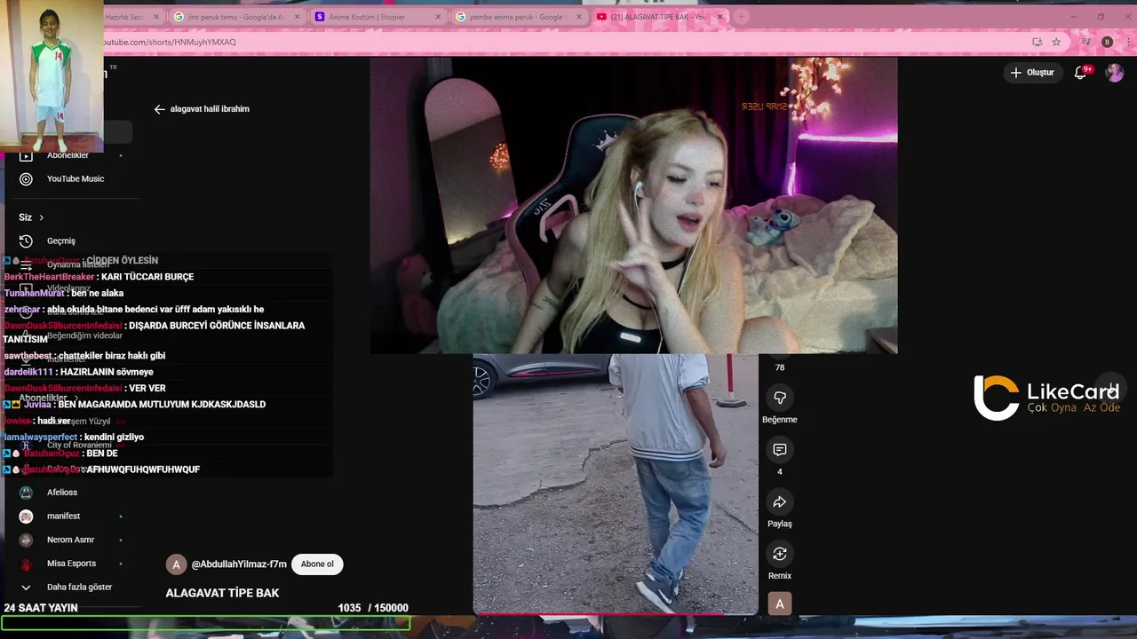This screenshot has width=1137, height=639.
Task: Click the sound avatar below Remix
Action: (x=780, y=604)
